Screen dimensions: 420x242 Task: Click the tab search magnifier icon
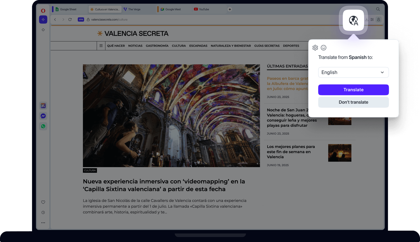pyautogui.click(x=378, y=9)
